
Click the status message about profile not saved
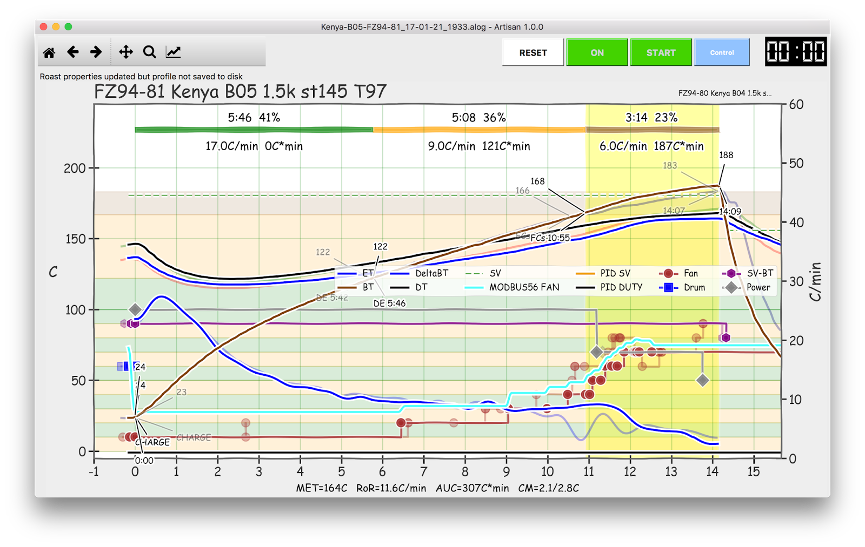pos(141,77)
